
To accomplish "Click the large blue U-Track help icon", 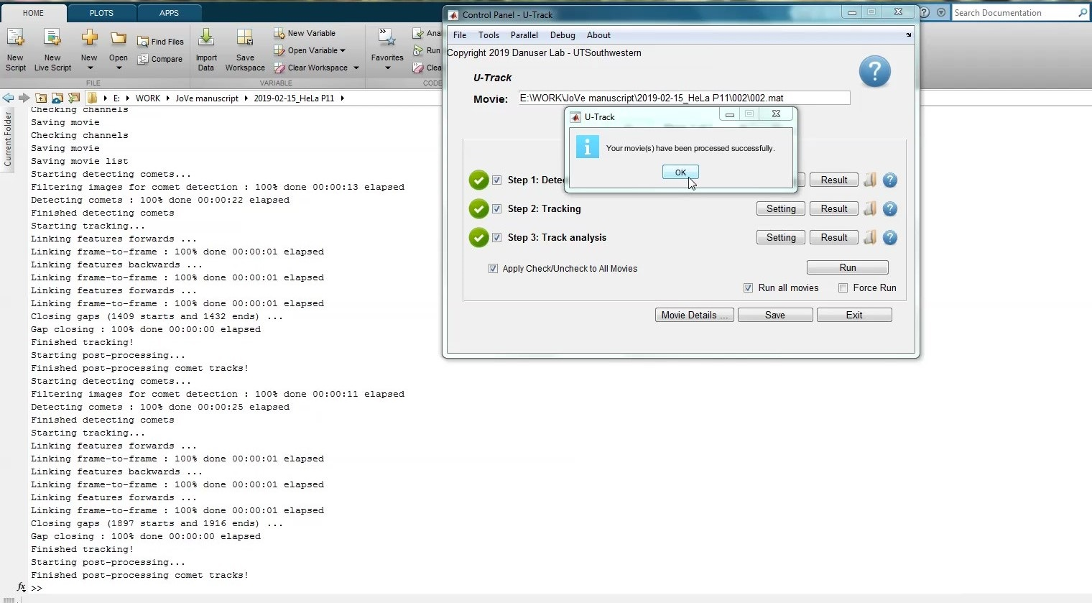I will pyautogui.click(x=874, y=72).
